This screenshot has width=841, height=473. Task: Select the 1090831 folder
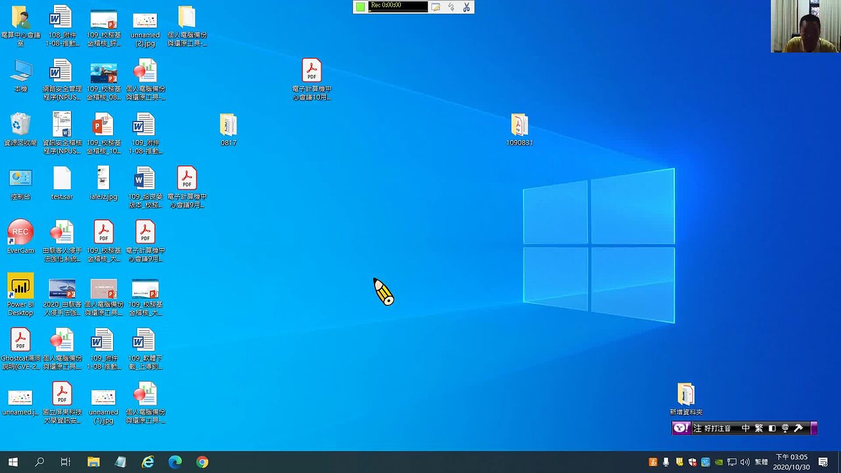click(519, 129)
